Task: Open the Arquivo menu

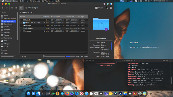Action: 8,1
